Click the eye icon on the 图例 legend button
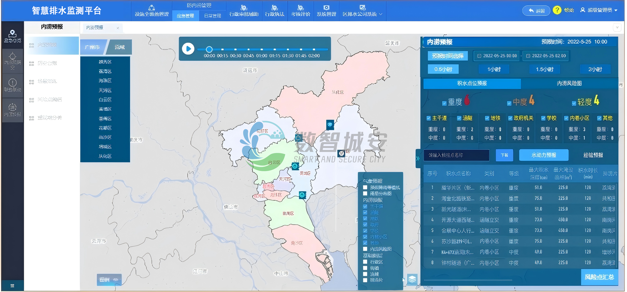Screen dimensions: 627x292 click(116, 280)
